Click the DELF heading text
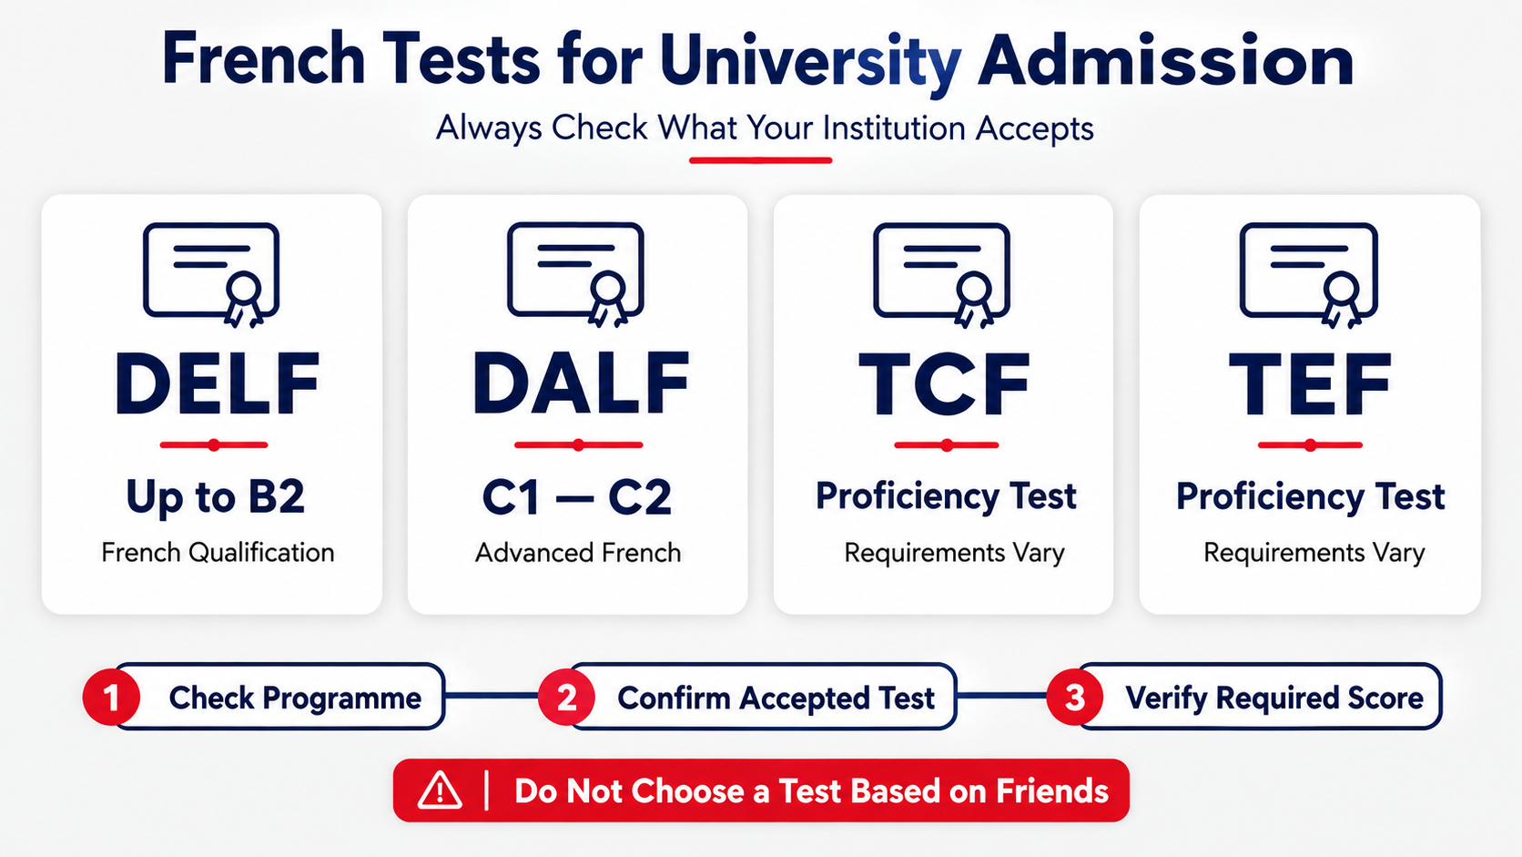This screenshot has height=857, width=1522. 217,384
